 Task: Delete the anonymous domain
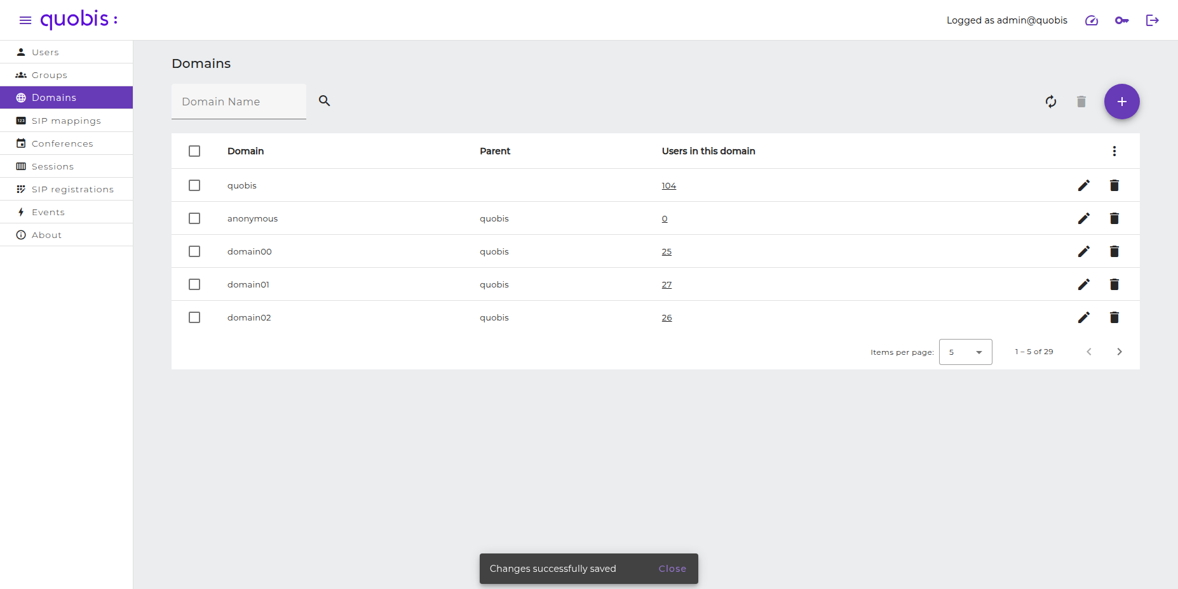pos(1114,218)
